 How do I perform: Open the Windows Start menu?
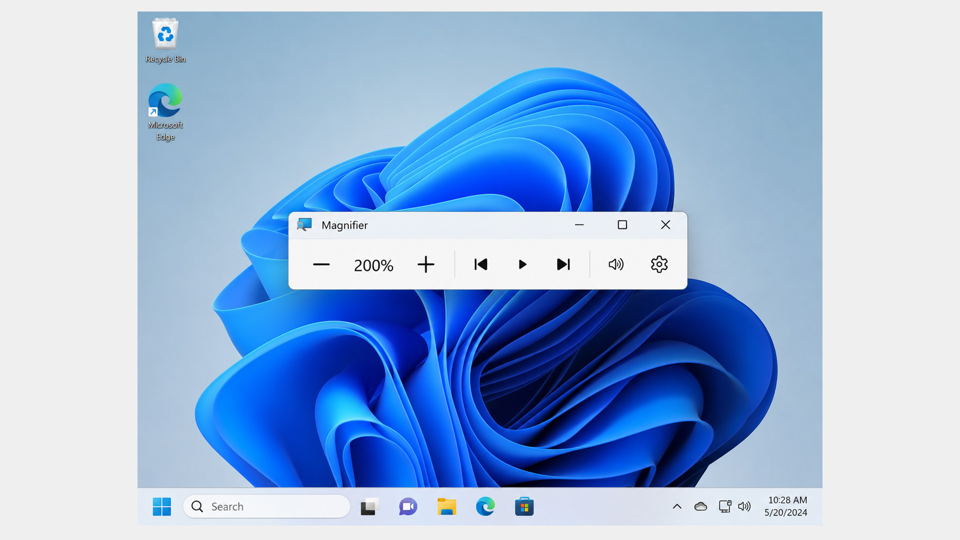pyautogui.click(x=161, y=506)
